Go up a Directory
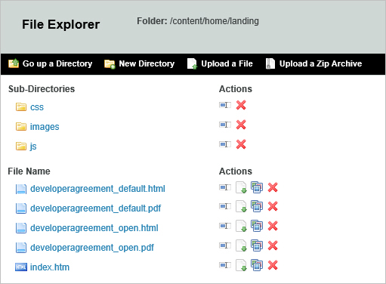The width and height of the screenshot is (386, 284). click(x=51, y=63)
